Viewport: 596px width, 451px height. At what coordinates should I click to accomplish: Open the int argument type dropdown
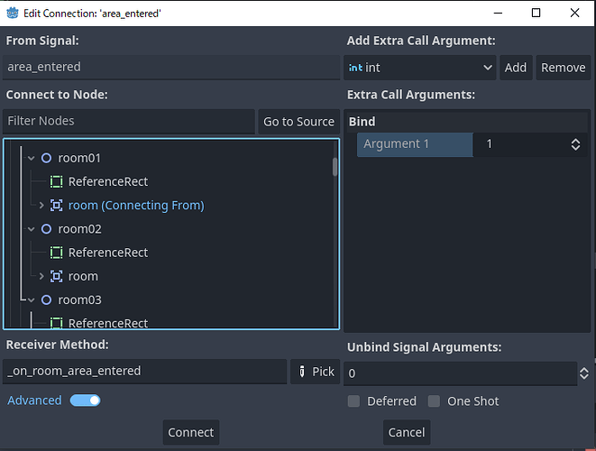(x=419, y=68)
